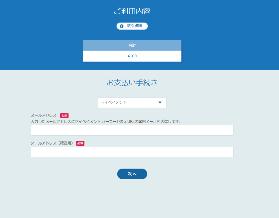Click the white line left of ご利用内容
The image size is (279, 218).
coord(71,12)
